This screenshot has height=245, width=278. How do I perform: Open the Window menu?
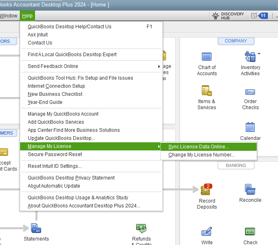click(x=8, y=16)
